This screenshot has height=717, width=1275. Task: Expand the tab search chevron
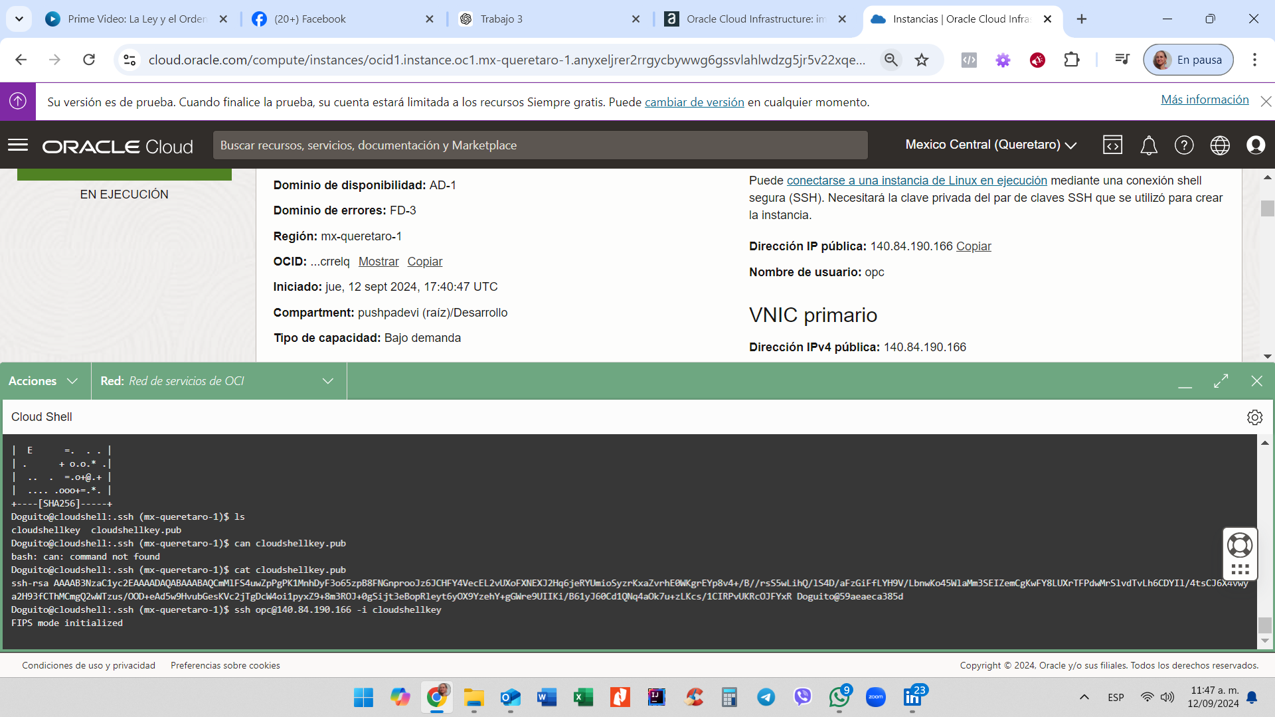click(x=19, y=19)
